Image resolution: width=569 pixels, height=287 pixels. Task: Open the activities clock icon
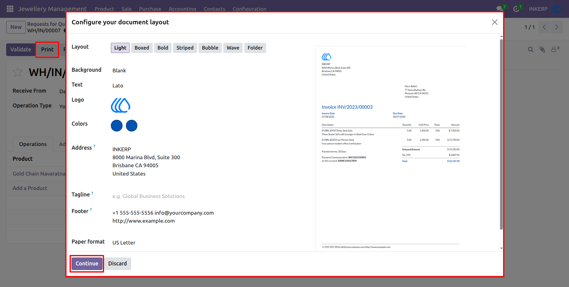pos(516,9)
